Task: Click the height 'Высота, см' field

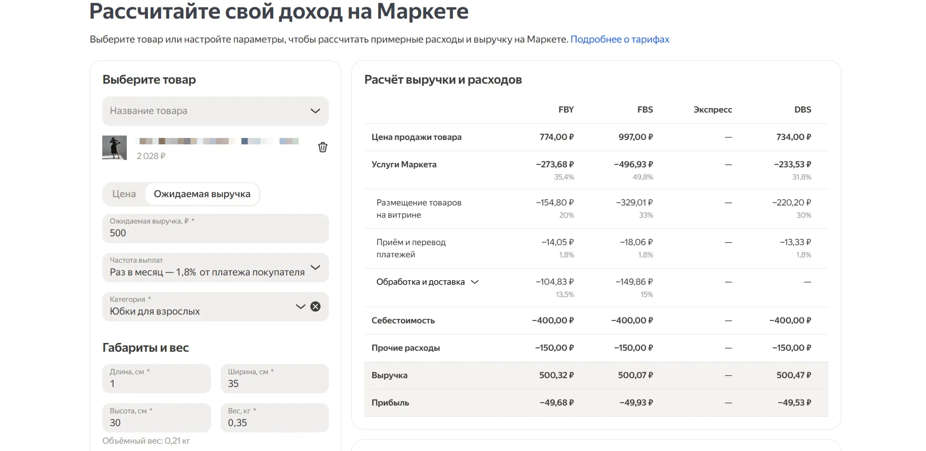Action: click(x=156, y=423)
